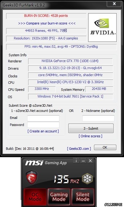Click the Resolution: 1920x1080 text
The height and width of the screenshot is (207, 124).
(x=46, y=38)
